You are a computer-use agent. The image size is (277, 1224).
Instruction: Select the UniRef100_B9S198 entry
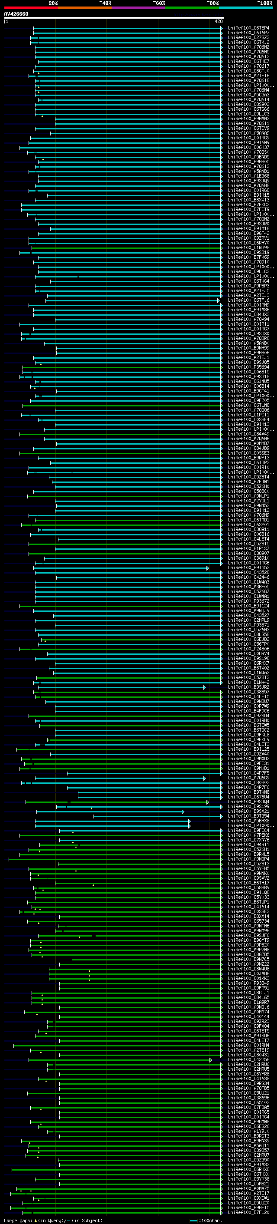[x=248, y=659]
